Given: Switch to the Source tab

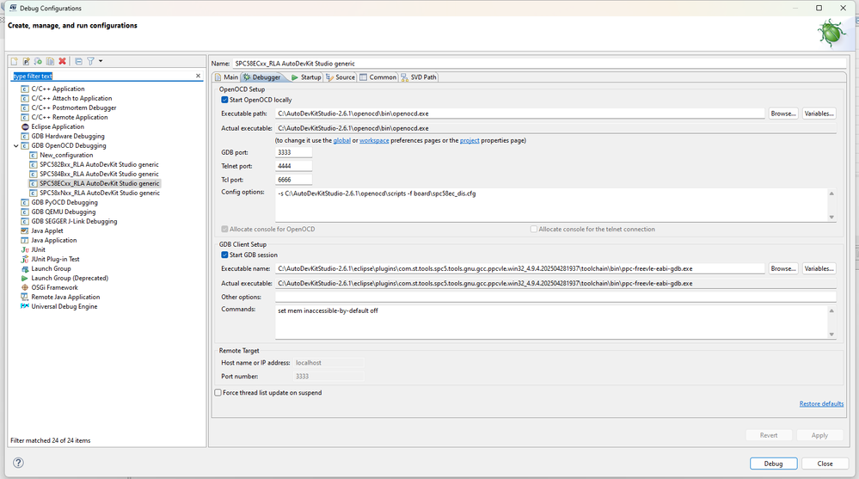Looking at the screenshot, I should coord(341,77).
